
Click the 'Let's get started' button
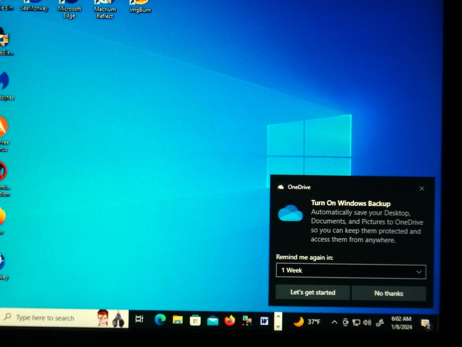pos(313,292)
